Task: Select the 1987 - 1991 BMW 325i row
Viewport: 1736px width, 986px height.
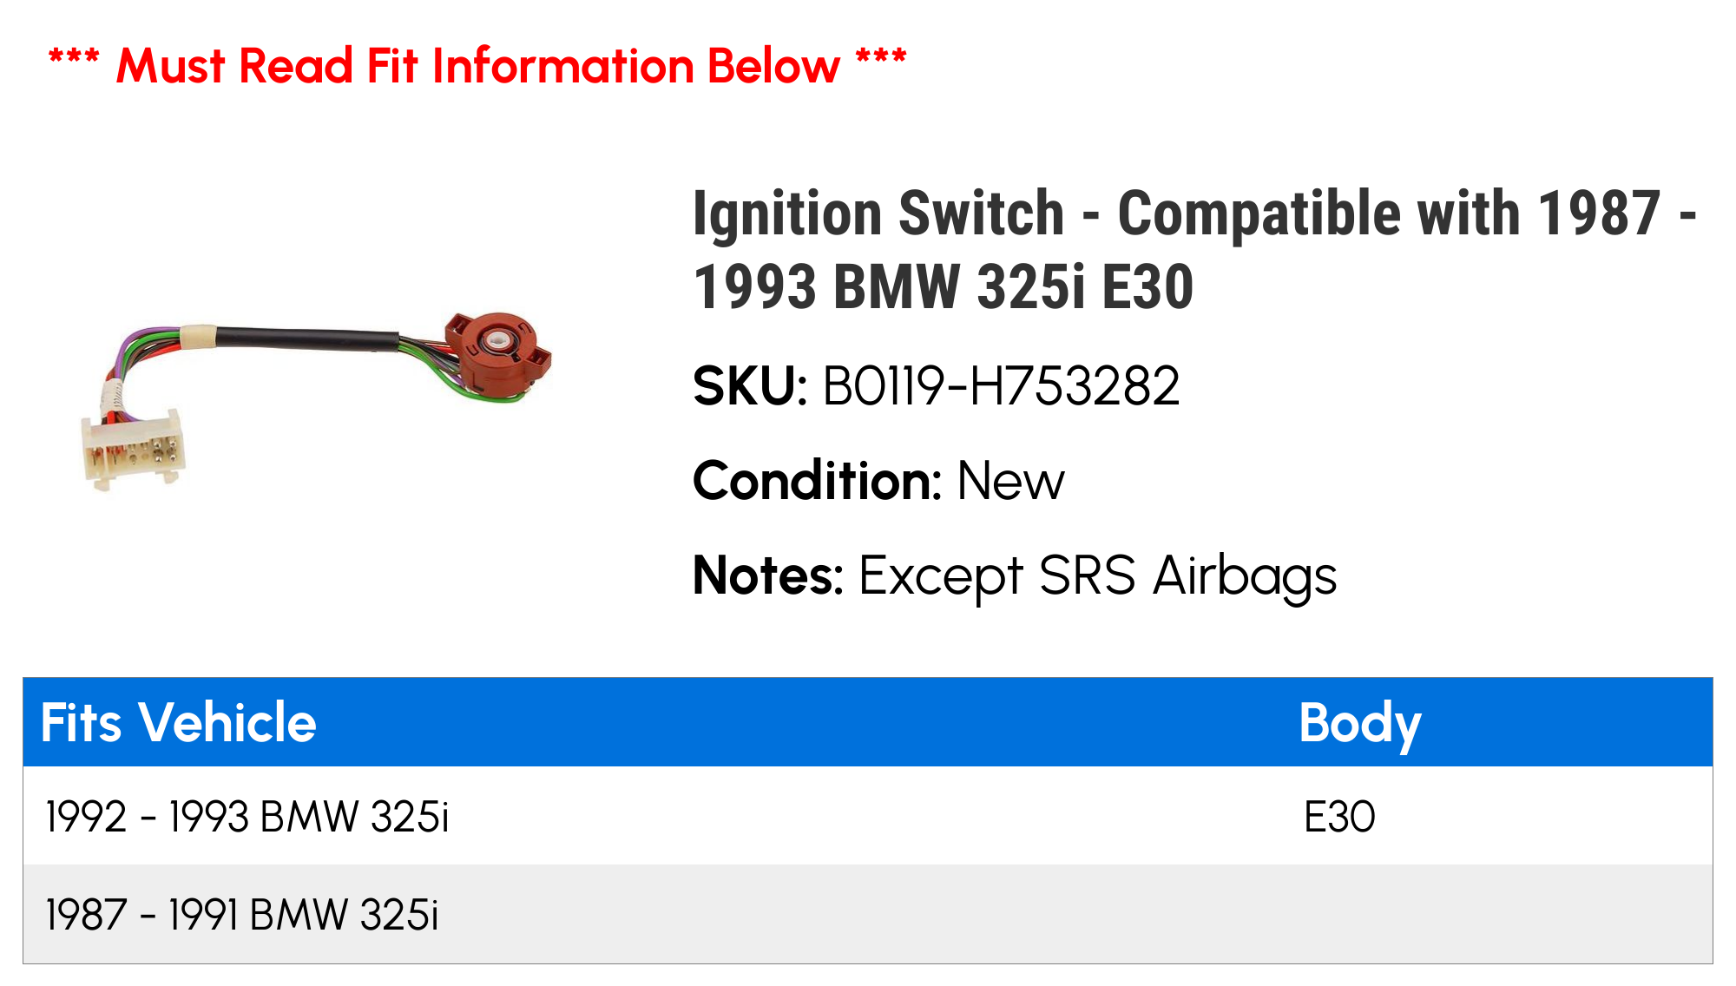Action: [x=242, y=915]
